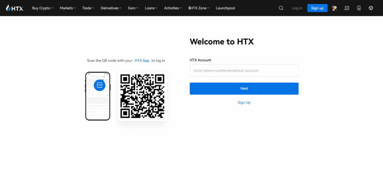The height and width of the screenshot is (182, 383).
Task: Expand the Markets dropdown menu
Action: tap(68, 8)
